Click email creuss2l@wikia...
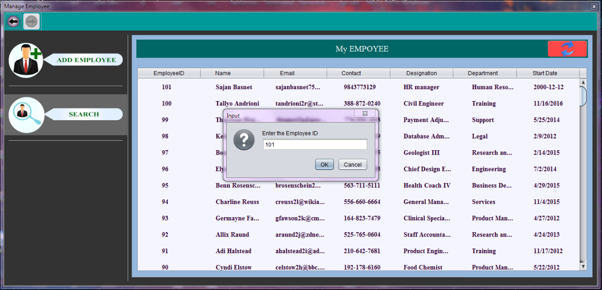 tap(300, 202)
